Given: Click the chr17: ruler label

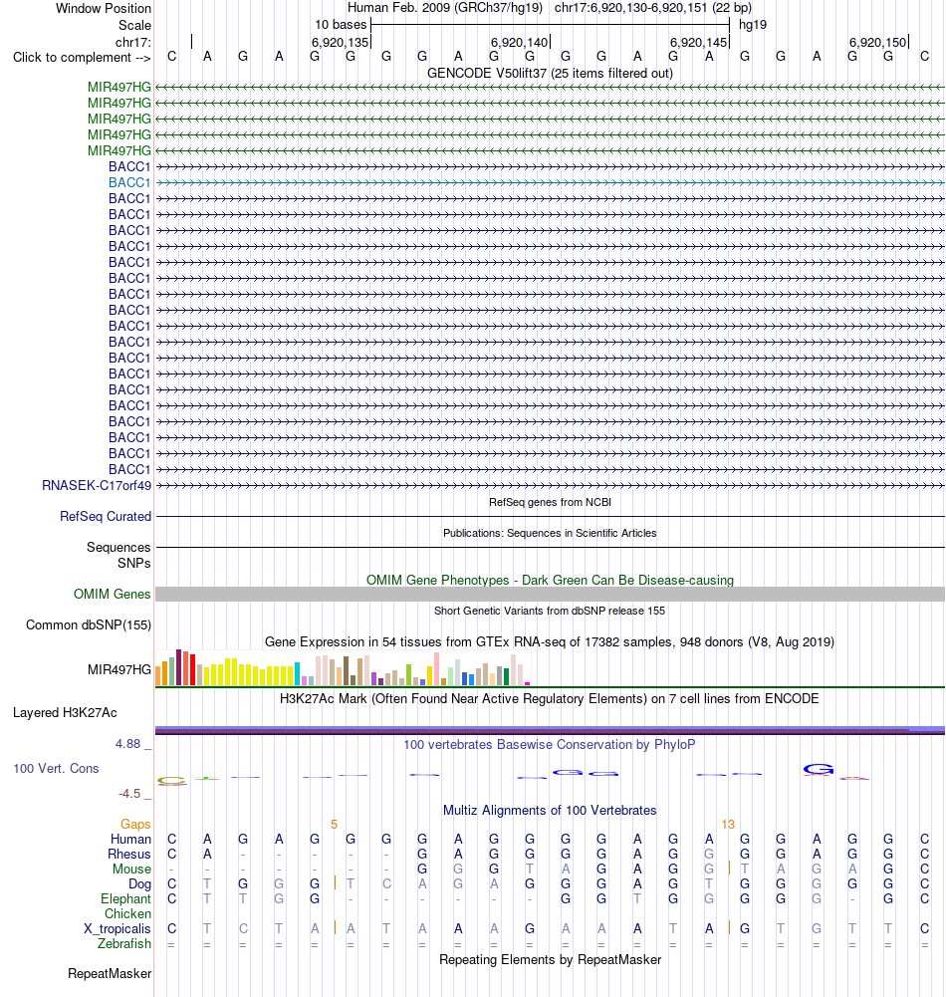Looking at the screenshot, I should click(132, 43).
